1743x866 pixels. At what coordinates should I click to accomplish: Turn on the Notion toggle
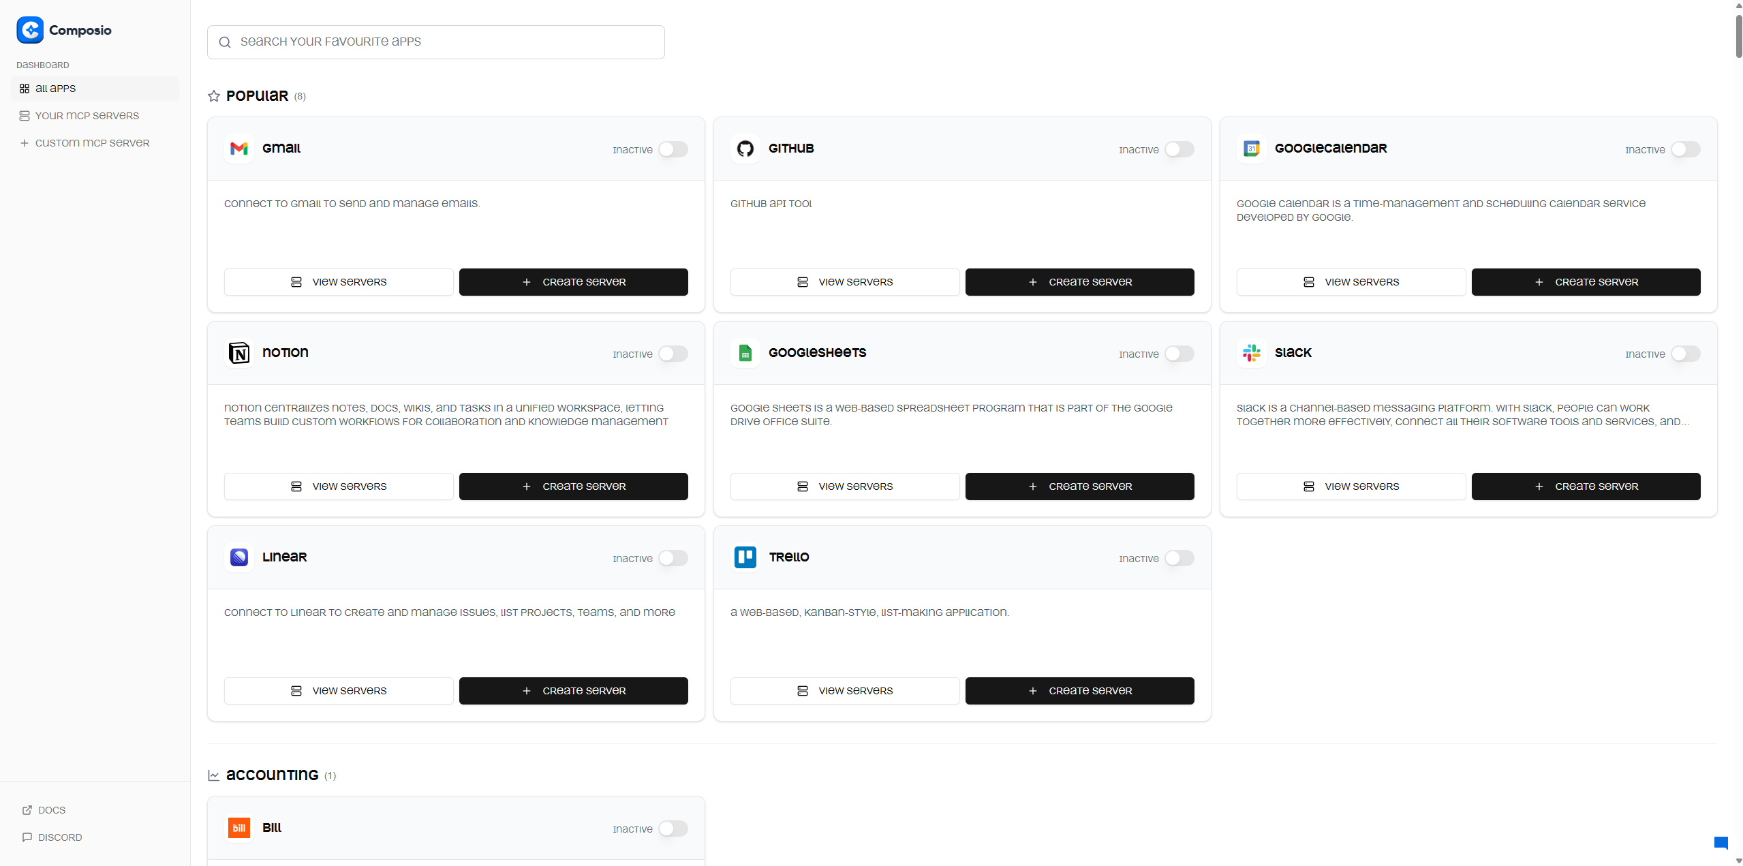[x=673, y=354]
